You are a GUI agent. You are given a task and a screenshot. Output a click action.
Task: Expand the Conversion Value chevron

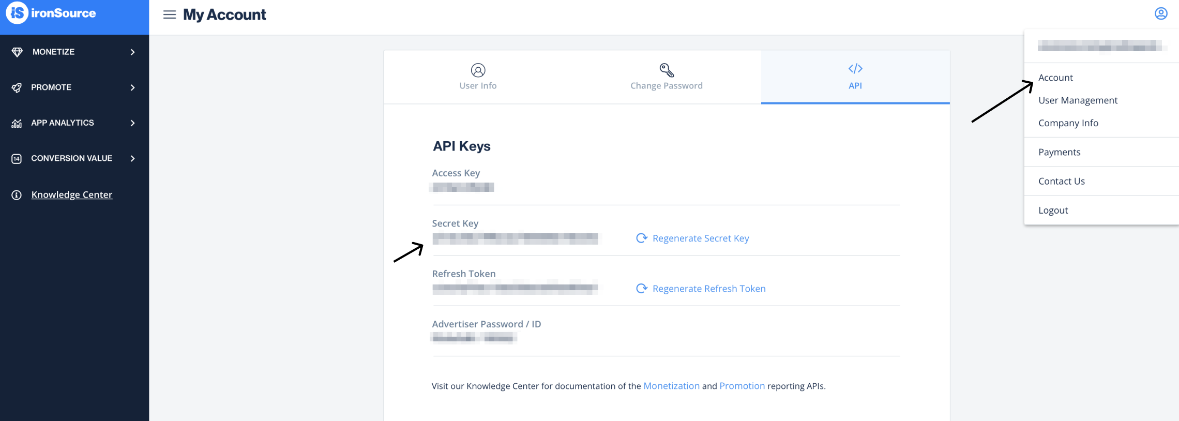(x=133, y=159)
